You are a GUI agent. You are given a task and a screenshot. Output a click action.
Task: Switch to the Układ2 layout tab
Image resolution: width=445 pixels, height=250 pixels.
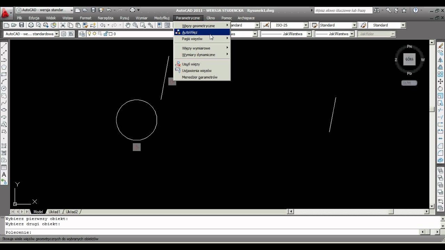coord(72,212)
